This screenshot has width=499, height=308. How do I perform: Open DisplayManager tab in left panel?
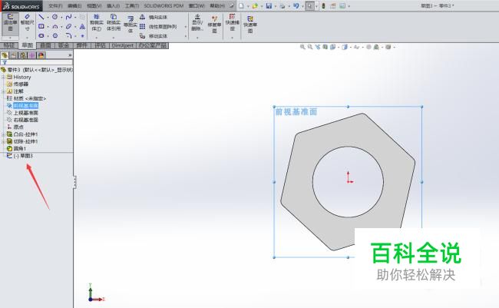click(41, 55)
